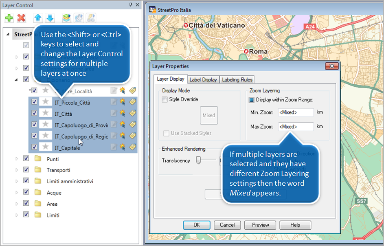Switch to the Label Display tab
This screenshot has height=246, width=384.
[x=203, y=79]
